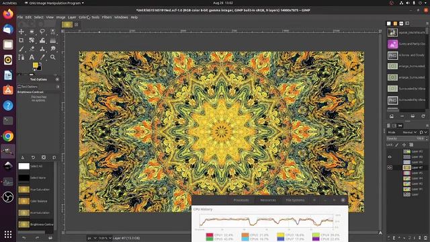Screen dimensions: 430x242
Task: Select the Eraser tool
Action: [x=32, y=49]
